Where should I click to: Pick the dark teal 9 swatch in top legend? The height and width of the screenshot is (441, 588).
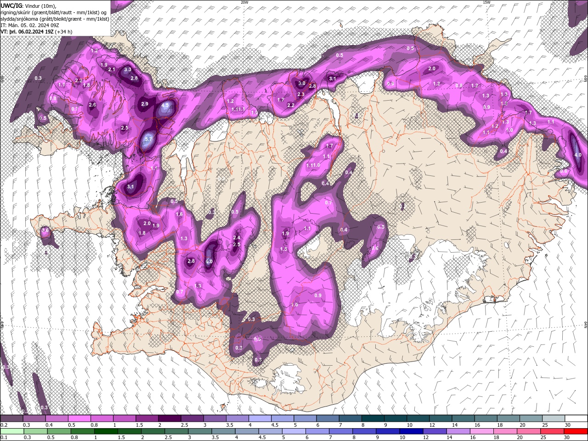point(395,418)
